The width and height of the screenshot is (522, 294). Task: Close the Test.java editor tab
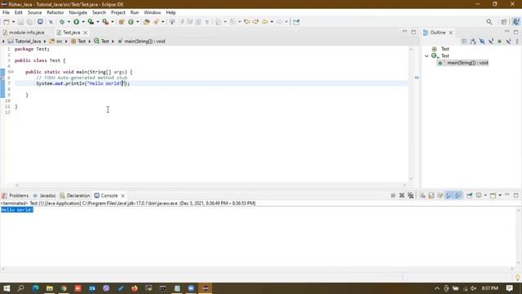point(85,33)
